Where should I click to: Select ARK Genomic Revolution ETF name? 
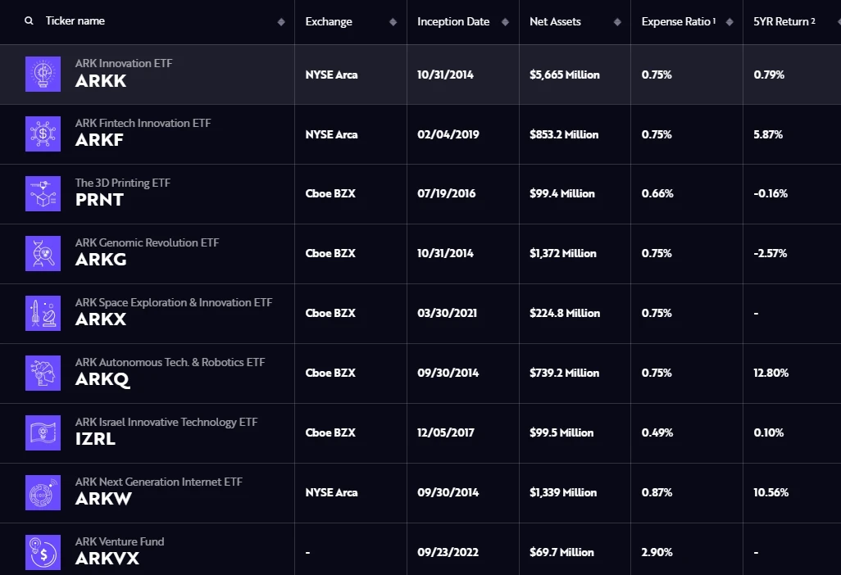pyautogui.click(x=147, y=242)
